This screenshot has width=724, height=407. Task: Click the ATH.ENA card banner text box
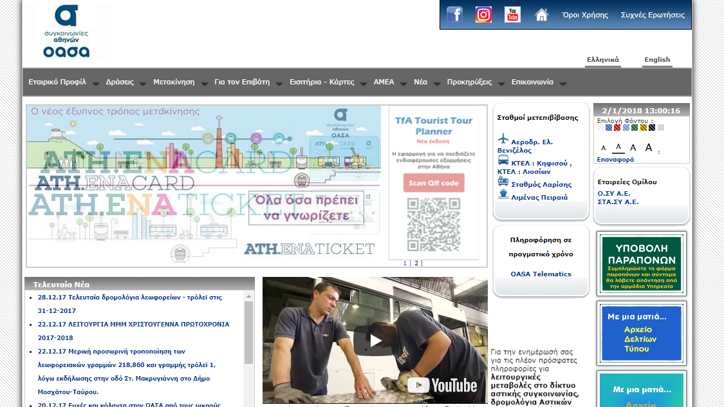pyautogui.click(x=306, y=209)
